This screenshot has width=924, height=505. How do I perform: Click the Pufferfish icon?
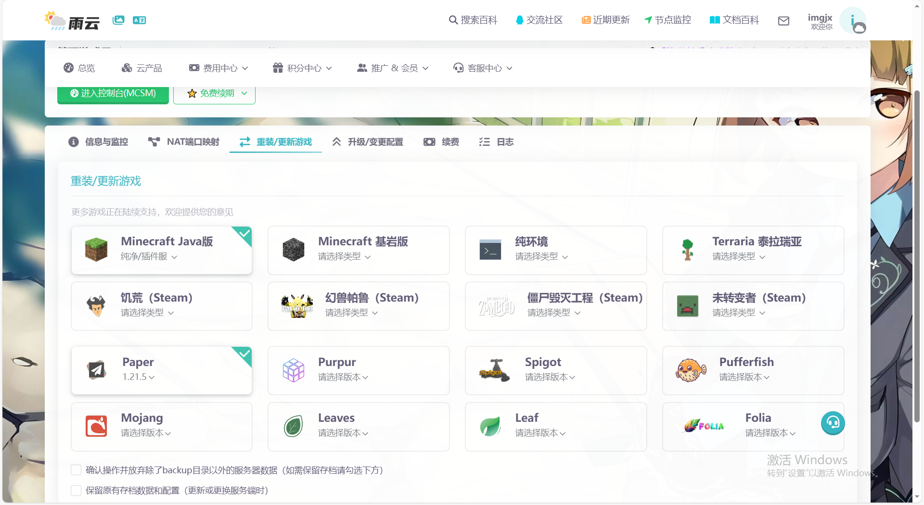[691, 370]
